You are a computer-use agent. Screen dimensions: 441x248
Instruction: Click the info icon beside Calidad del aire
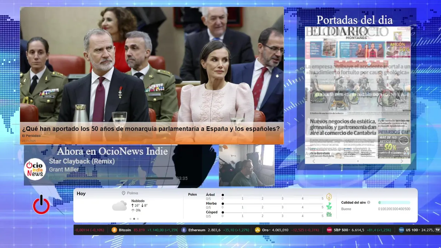pyautogui.click(x=369, y=203)
